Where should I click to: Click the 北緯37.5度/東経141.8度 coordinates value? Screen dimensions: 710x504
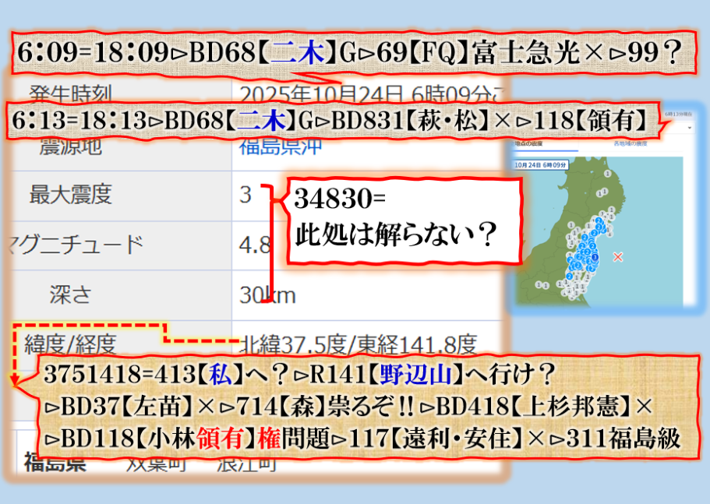[x=358, y=343]
